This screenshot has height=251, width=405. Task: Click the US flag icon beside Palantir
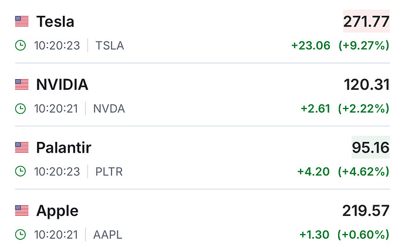point(22,148)
